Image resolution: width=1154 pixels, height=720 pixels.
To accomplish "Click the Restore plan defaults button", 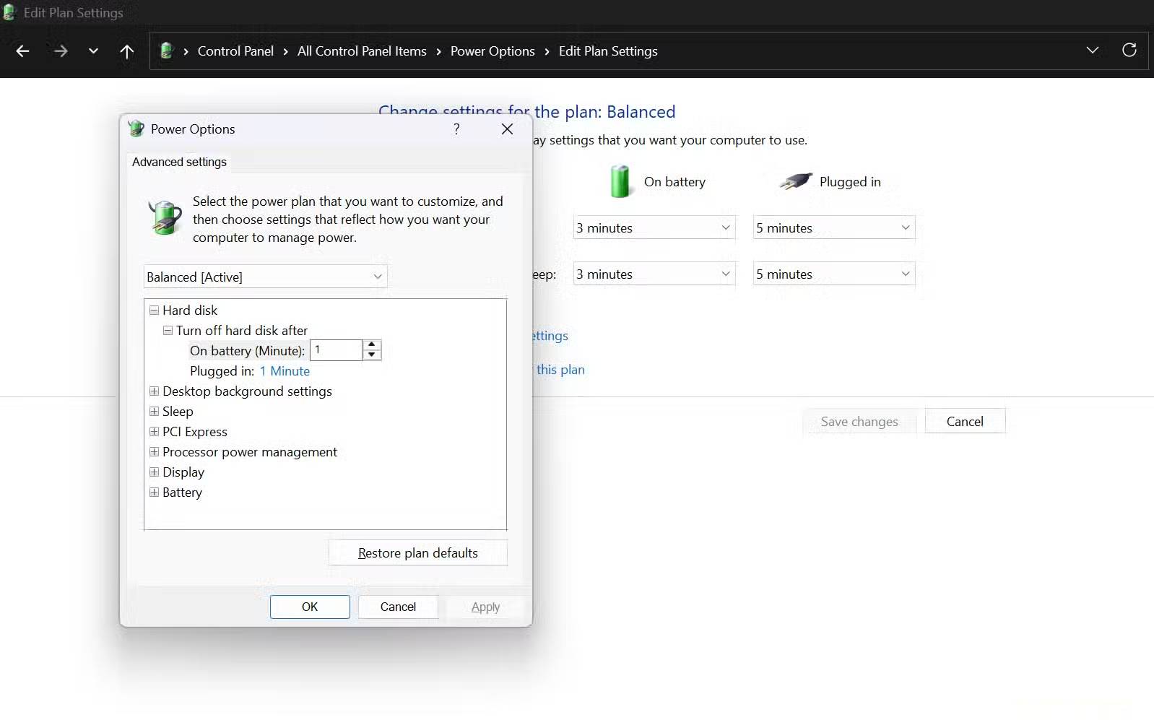I will [417, 553].
